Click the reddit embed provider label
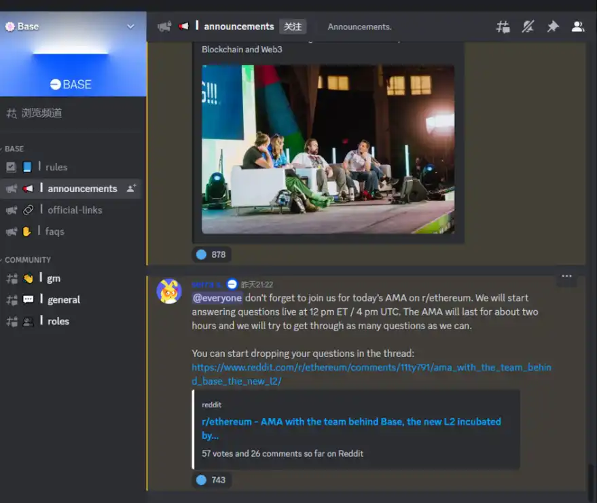 (x=211, y=405)
